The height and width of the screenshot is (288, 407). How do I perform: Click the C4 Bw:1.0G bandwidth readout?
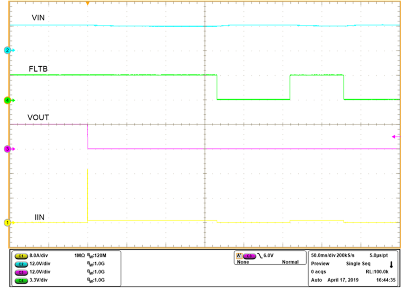tap(96, 280)
